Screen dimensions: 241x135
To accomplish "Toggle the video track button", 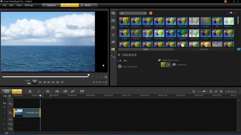I will tap(10, 103).
